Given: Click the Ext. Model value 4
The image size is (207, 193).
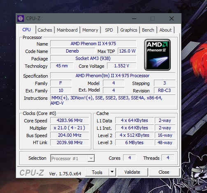Looking at the screenshot, I should (x=114, y=90).
